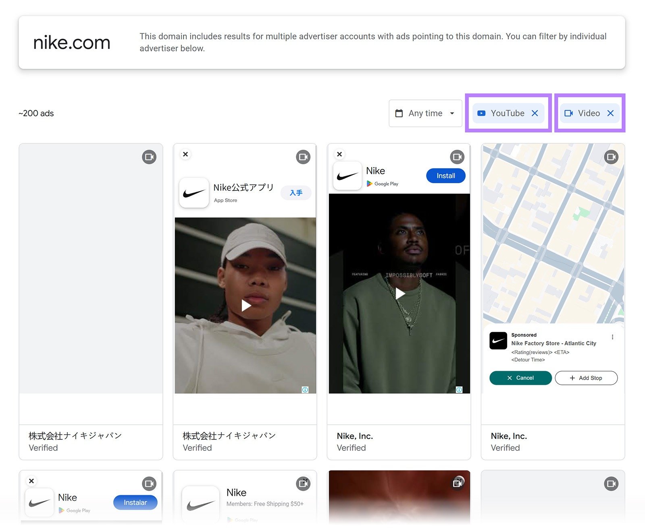Click video badge on red image ad card
Screen dimensions: 645x531
[x=457, y=483]
